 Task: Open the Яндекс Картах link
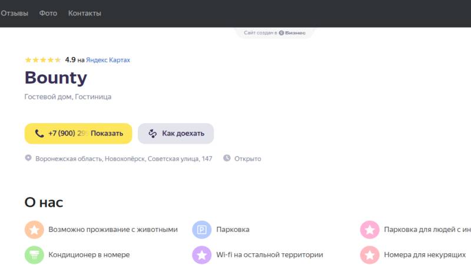point(108,60)
